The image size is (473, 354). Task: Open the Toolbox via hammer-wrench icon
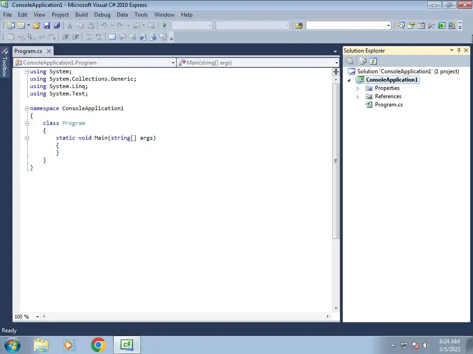click(x=431, y=26)
